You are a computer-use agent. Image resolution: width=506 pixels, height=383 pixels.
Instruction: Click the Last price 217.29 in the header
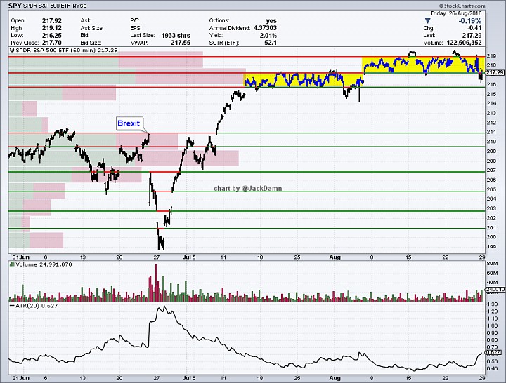click(x=472, y=36)
